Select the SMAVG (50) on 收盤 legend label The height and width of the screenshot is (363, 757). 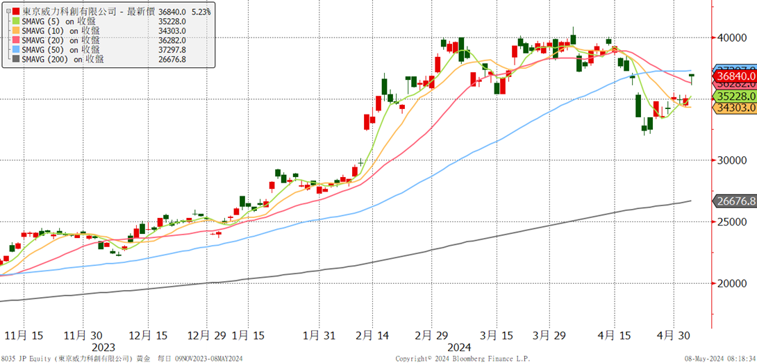tap(63, 50)
